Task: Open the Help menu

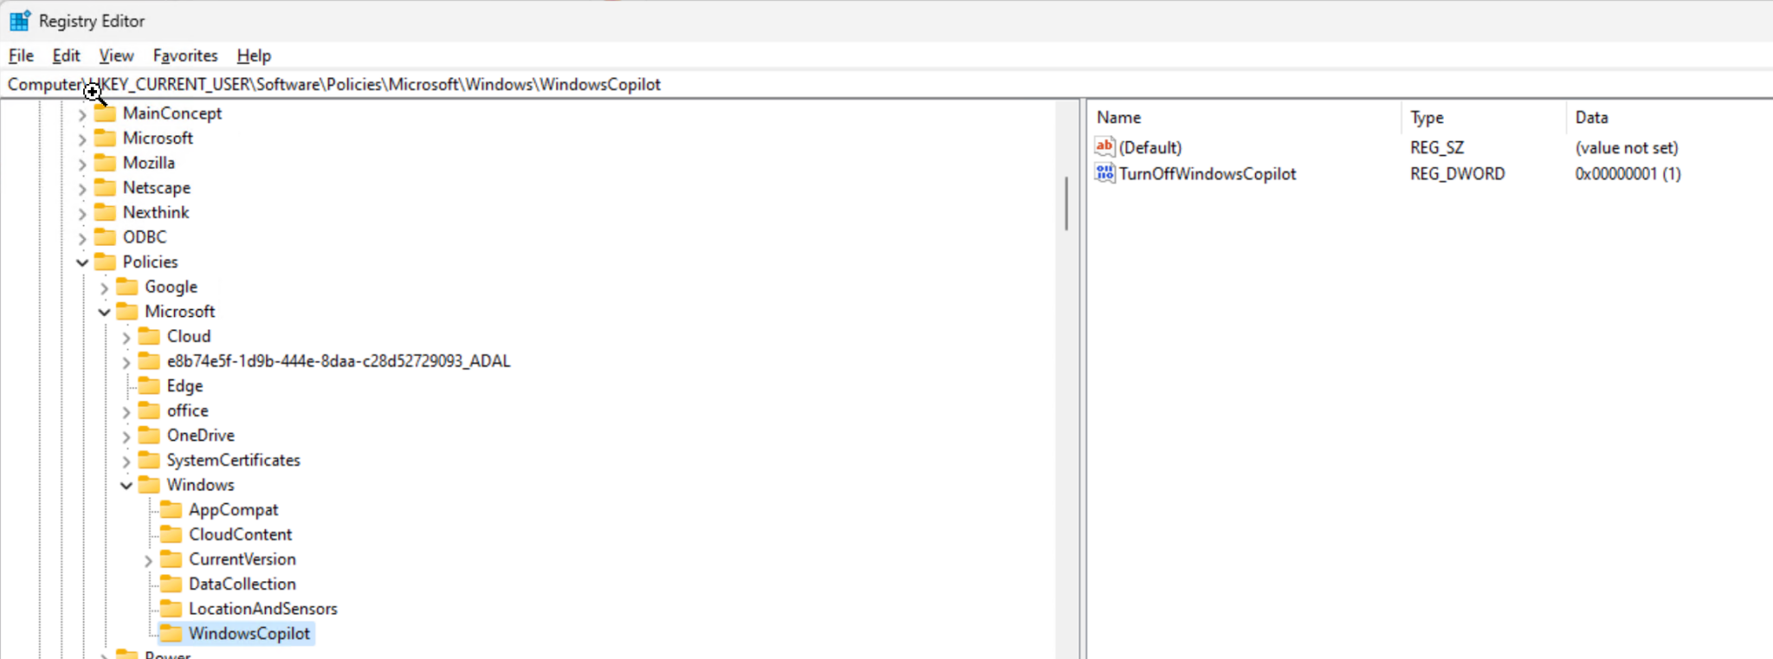Action: [254, 55]
